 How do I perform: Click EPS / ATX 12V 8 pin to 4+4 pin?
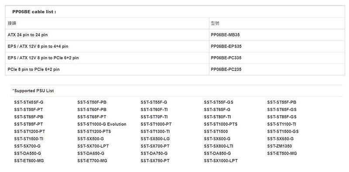pyautogui.click(x=38, y=47)
